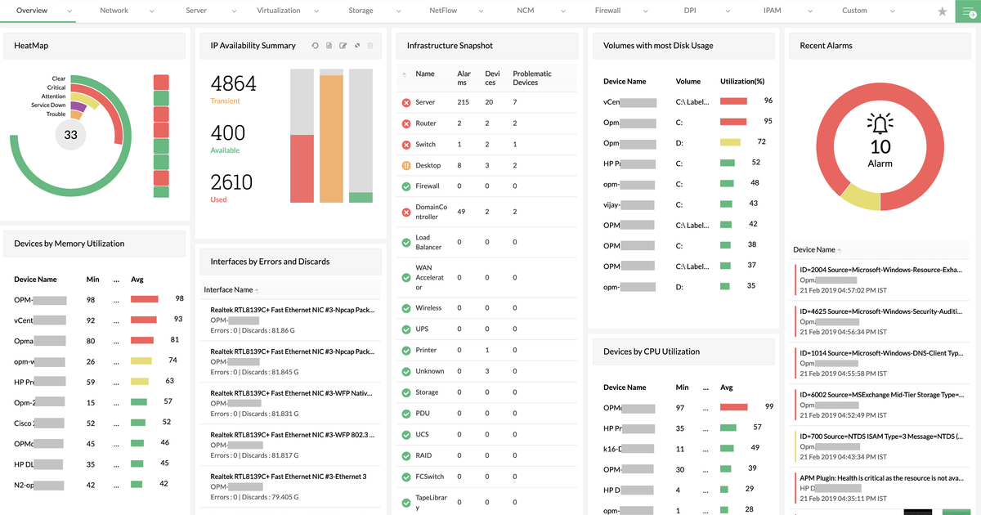Screen dimensions: 981x515
Task: Click the star favorite icon in top bar
Action: pyautogui.click(x=943, y=11)
